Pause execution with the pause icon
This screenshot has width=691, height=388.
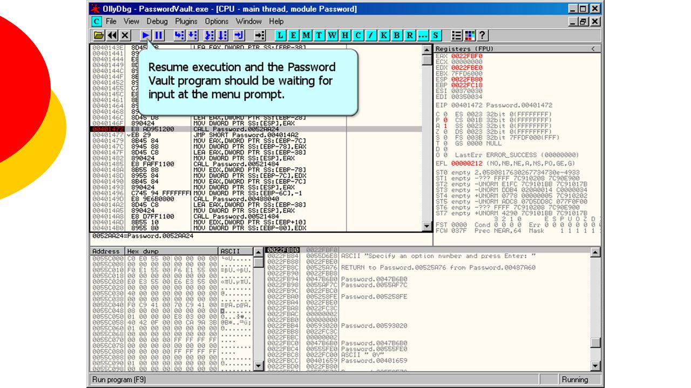158,36
